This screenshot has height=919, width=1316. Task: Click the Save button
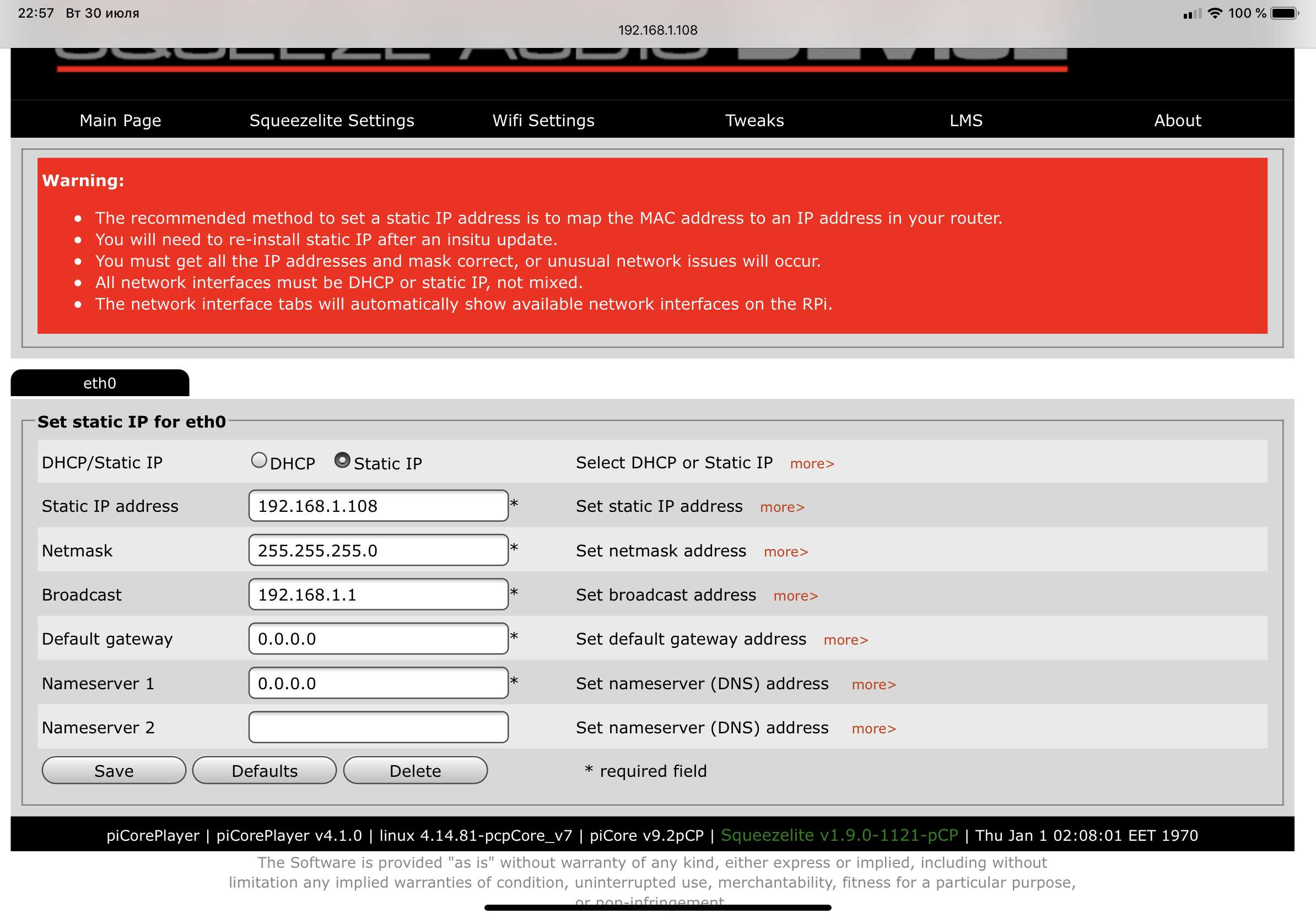(x=114, y=771)
